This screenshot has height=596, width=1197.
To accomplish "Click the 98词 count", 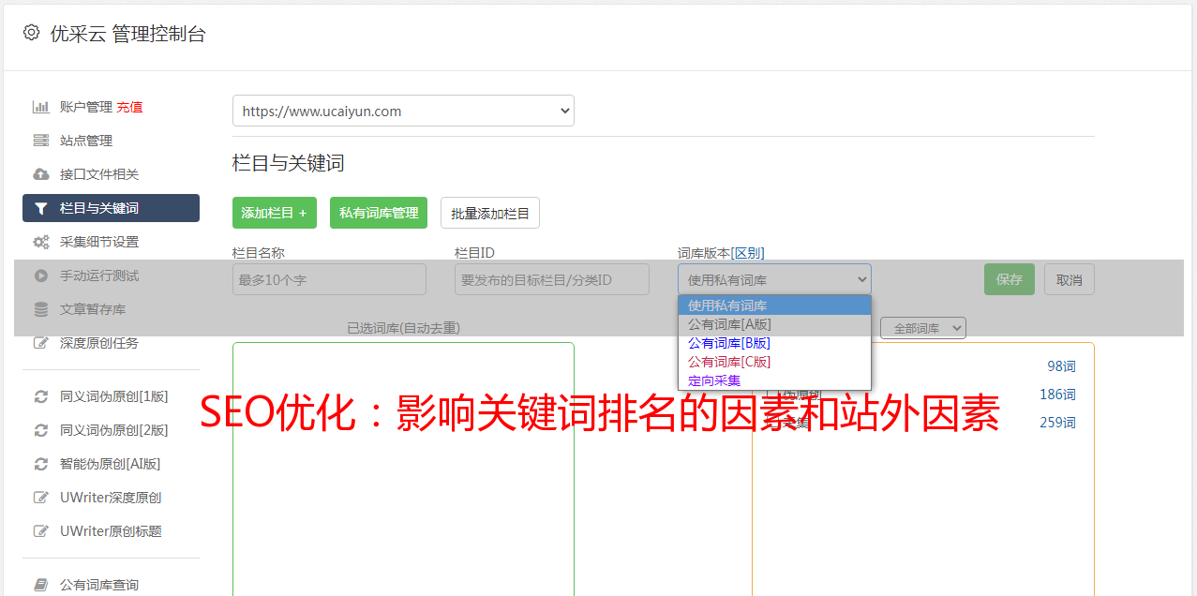I will (x=1061, y=366).
